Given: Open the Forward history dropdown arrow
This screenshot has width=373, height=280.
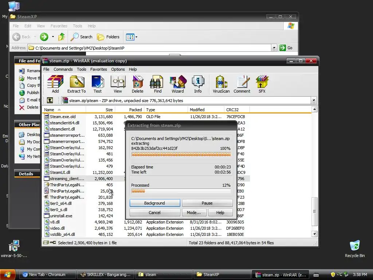Looking at the screenshot, I should (x=53, y=37).
